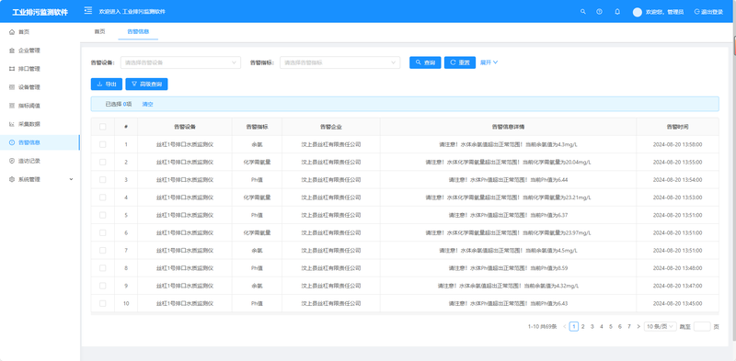Click the 2024-08-20 13:58:00 time cell

coord(677,144)
